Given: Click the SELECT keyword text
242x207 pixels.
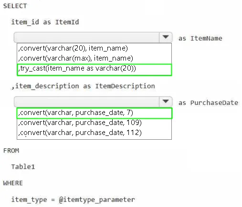Looking at the screenshot, I should (15, 6).
